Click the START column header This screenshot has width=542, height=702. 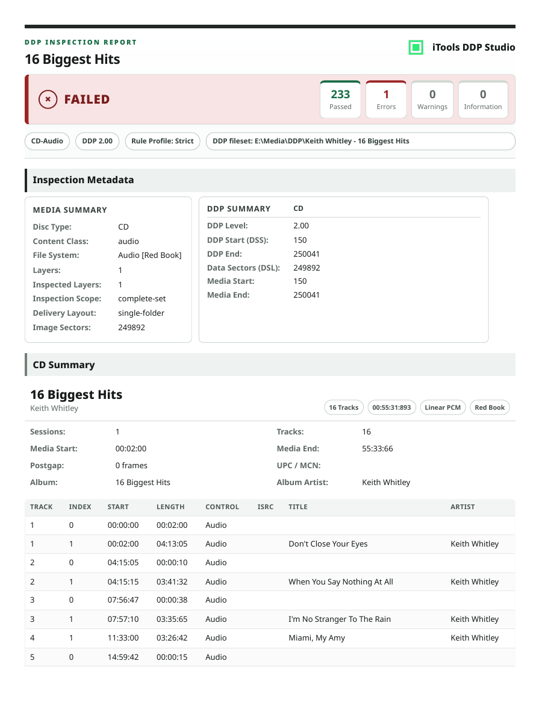tap(118, 507)
